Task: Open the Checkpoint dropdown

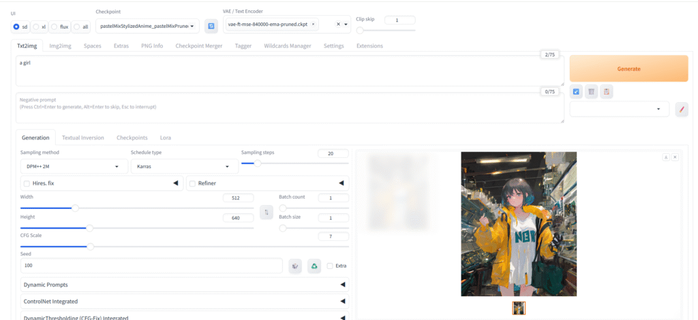Action: point(147,27)
